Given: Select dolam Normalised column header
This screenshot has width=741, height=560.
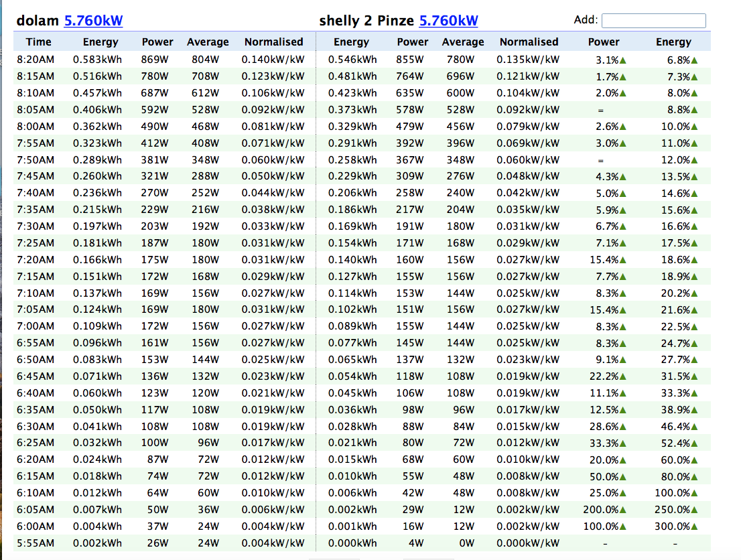Looking at the screenshot, I should [273, 42].
